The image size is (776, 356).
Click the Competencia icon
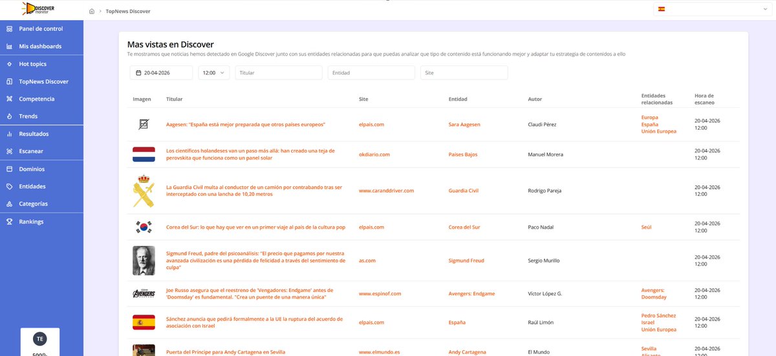click(10, 99)
